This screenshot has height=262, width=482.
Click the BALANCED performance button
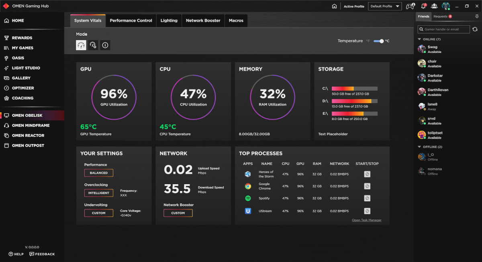(99, 173)
